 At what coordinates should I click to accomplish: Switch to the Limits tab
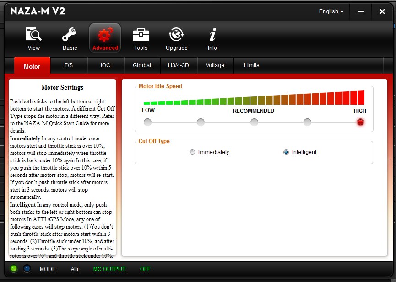click(x=251, y=65)
